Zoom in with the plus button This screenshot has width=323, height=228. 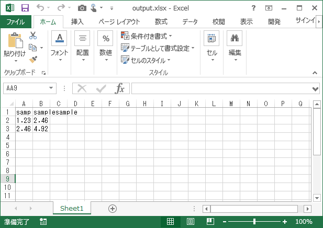285,222
